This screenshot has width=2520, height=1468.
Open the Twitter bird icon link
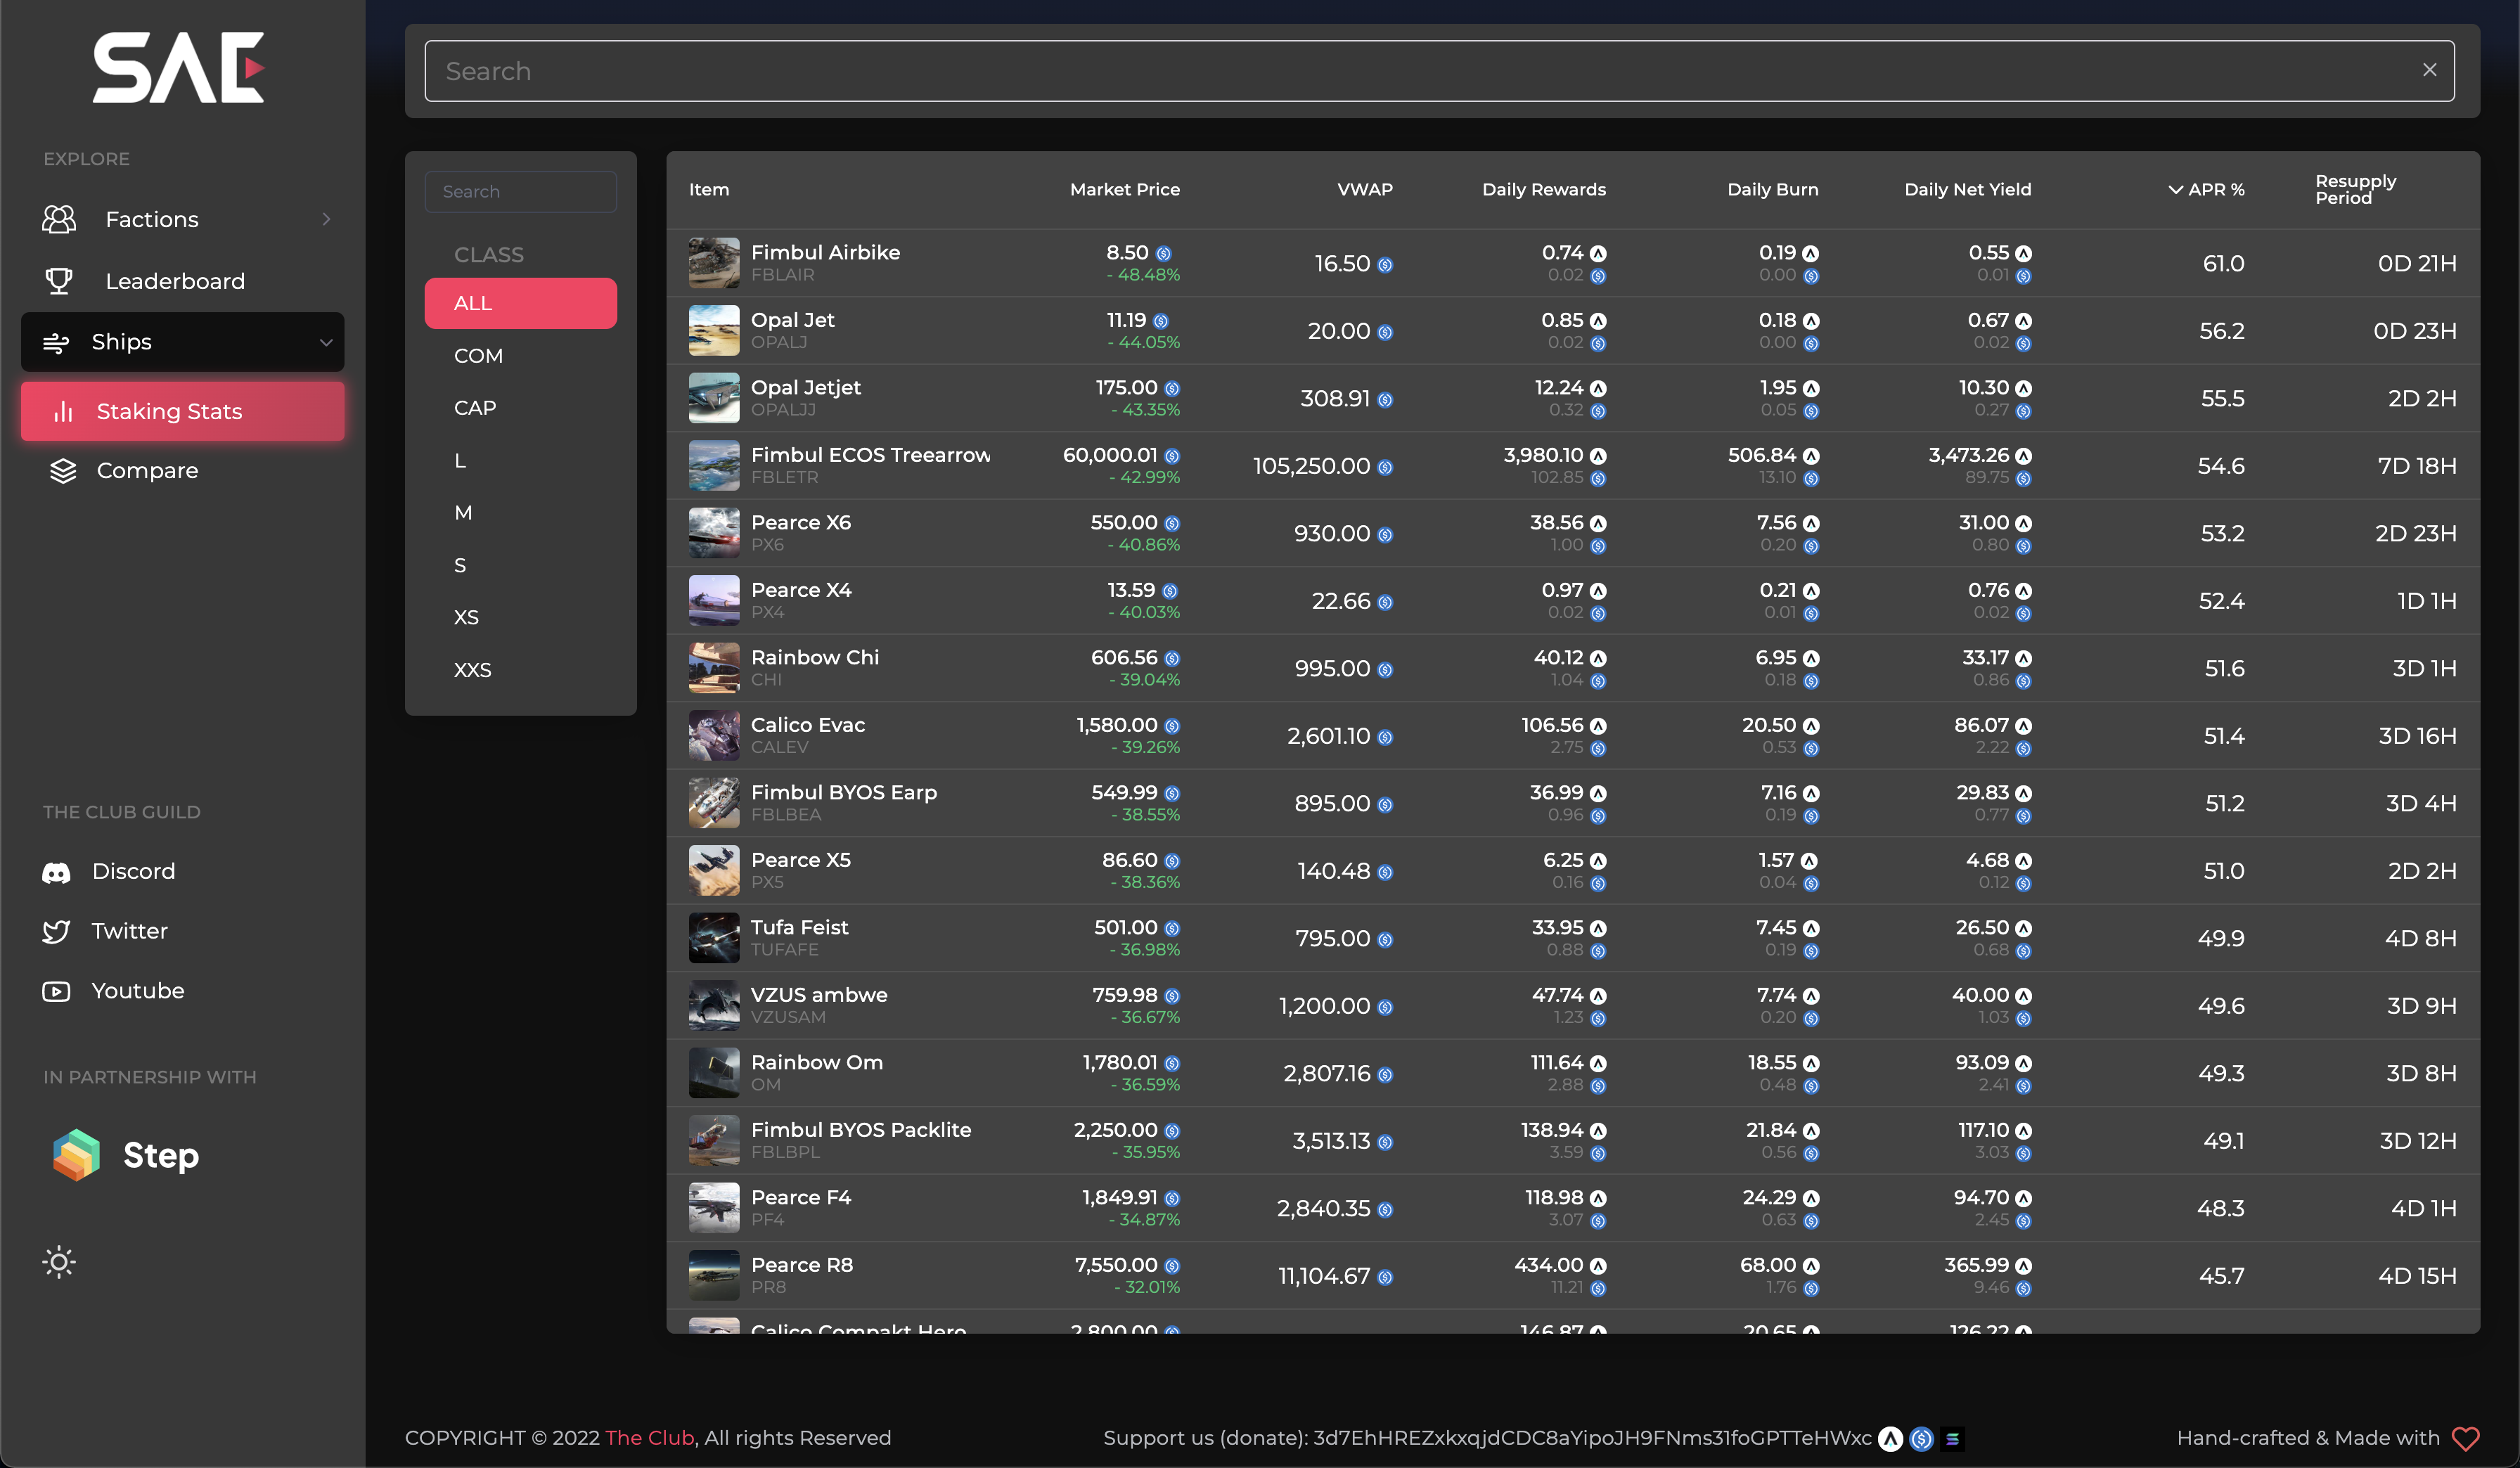pyautogui.click(x=56, y=932)
